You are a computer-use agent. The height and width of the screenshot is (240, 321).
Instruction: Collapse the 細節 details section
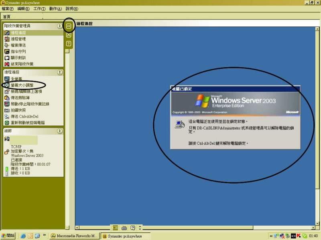tap(59, 131)
